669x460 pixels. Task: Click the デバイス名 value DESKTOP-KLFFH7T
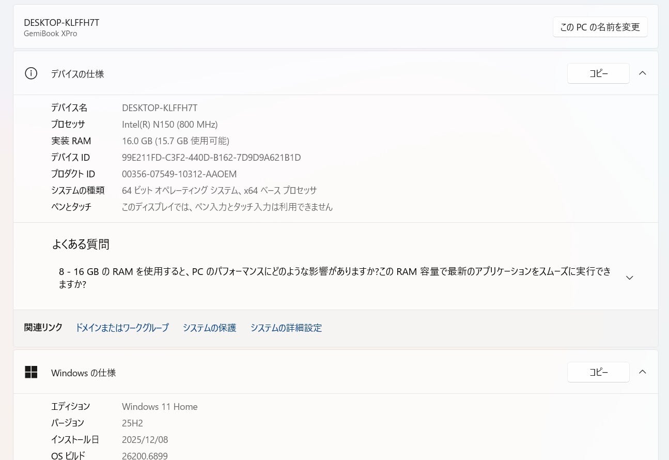[x=160, y=108]
